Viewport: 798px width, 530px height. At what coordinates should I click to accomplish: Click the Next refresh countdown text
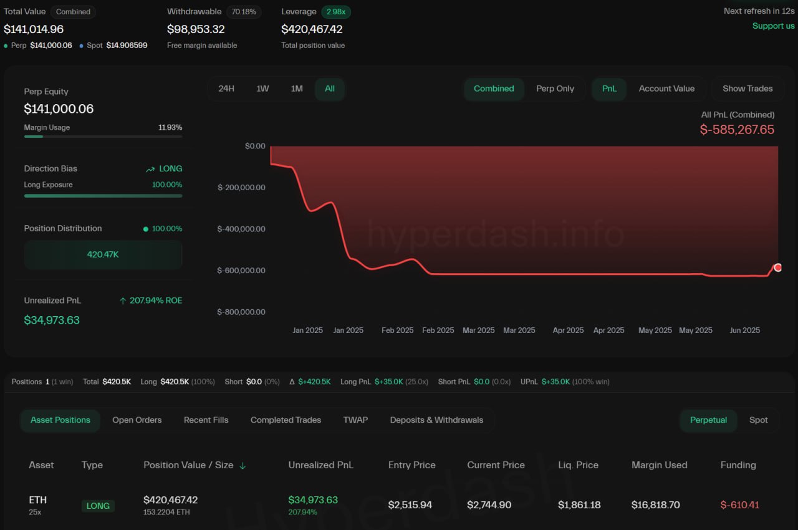(x=759, y=11)
